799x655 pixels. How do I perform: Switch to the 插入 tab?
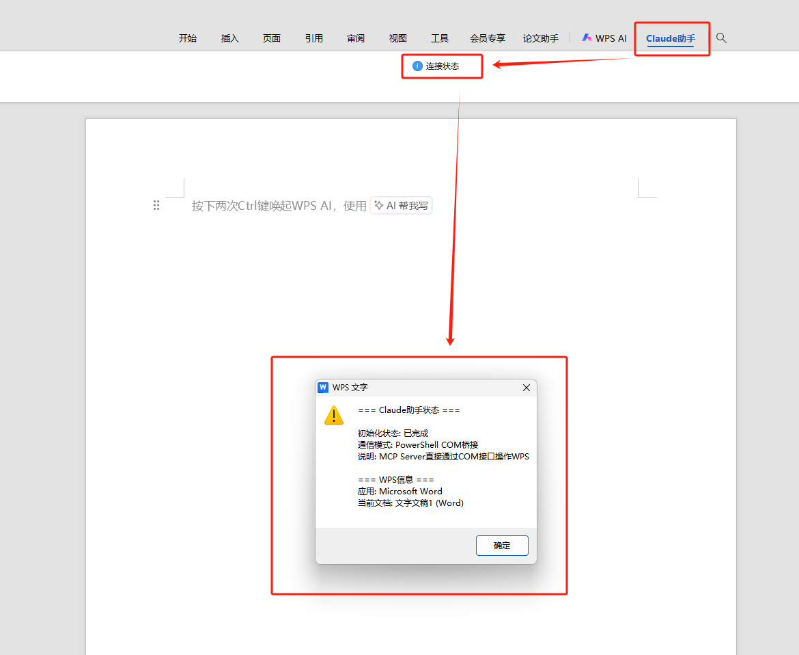pyautogui.click(x=230, y=38)
